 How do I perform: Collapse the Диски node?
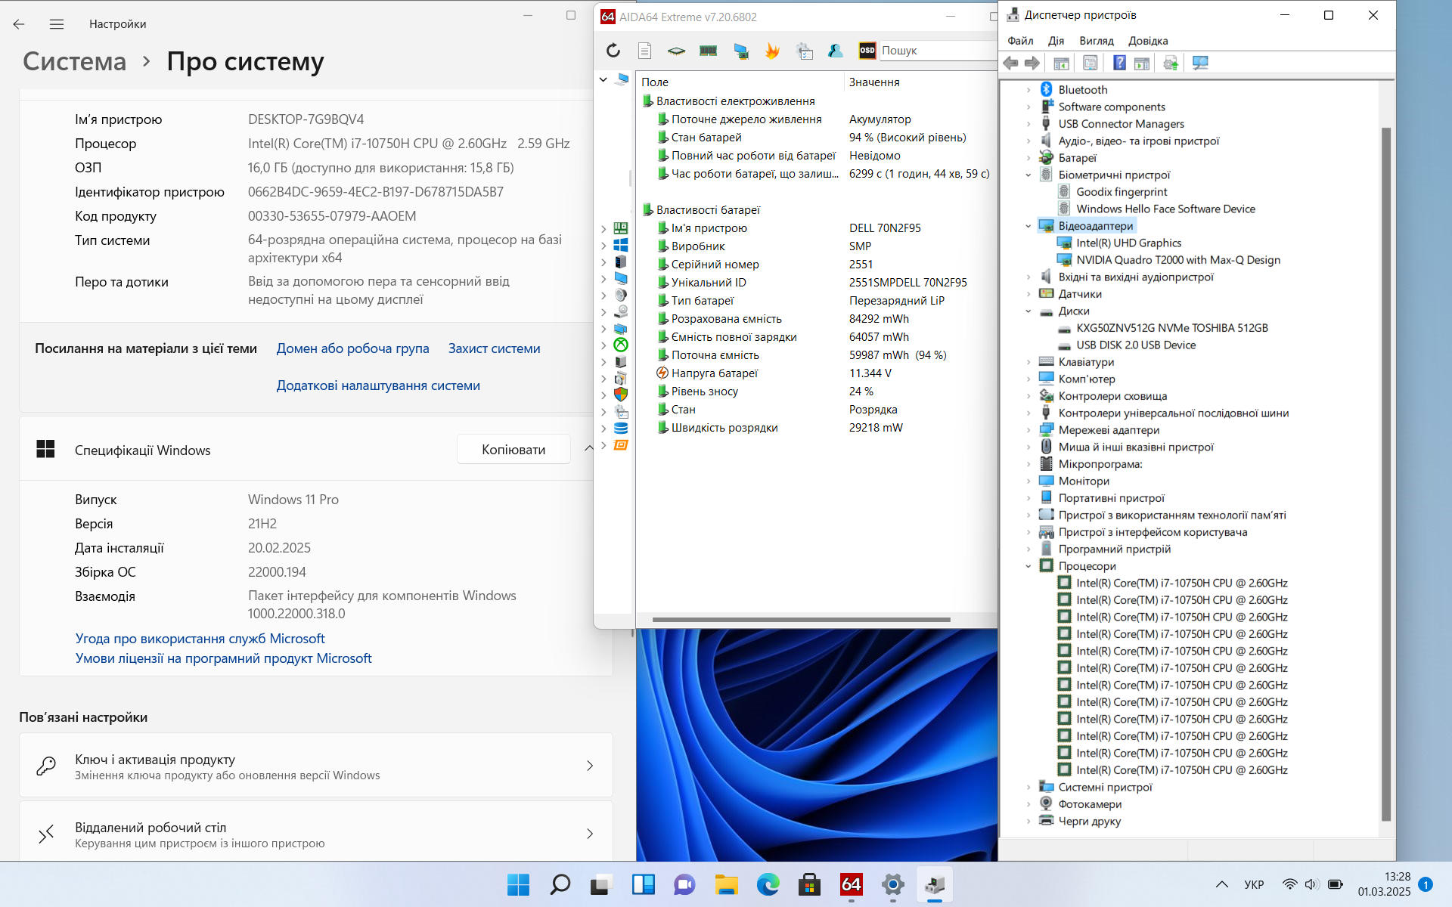pyautogui.click(x=1028, y=311)
